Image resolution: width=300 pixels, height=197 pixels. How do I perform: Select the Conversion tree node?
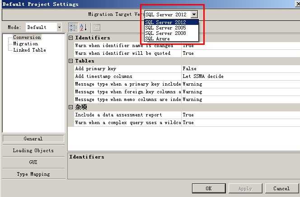pos(27,37)
